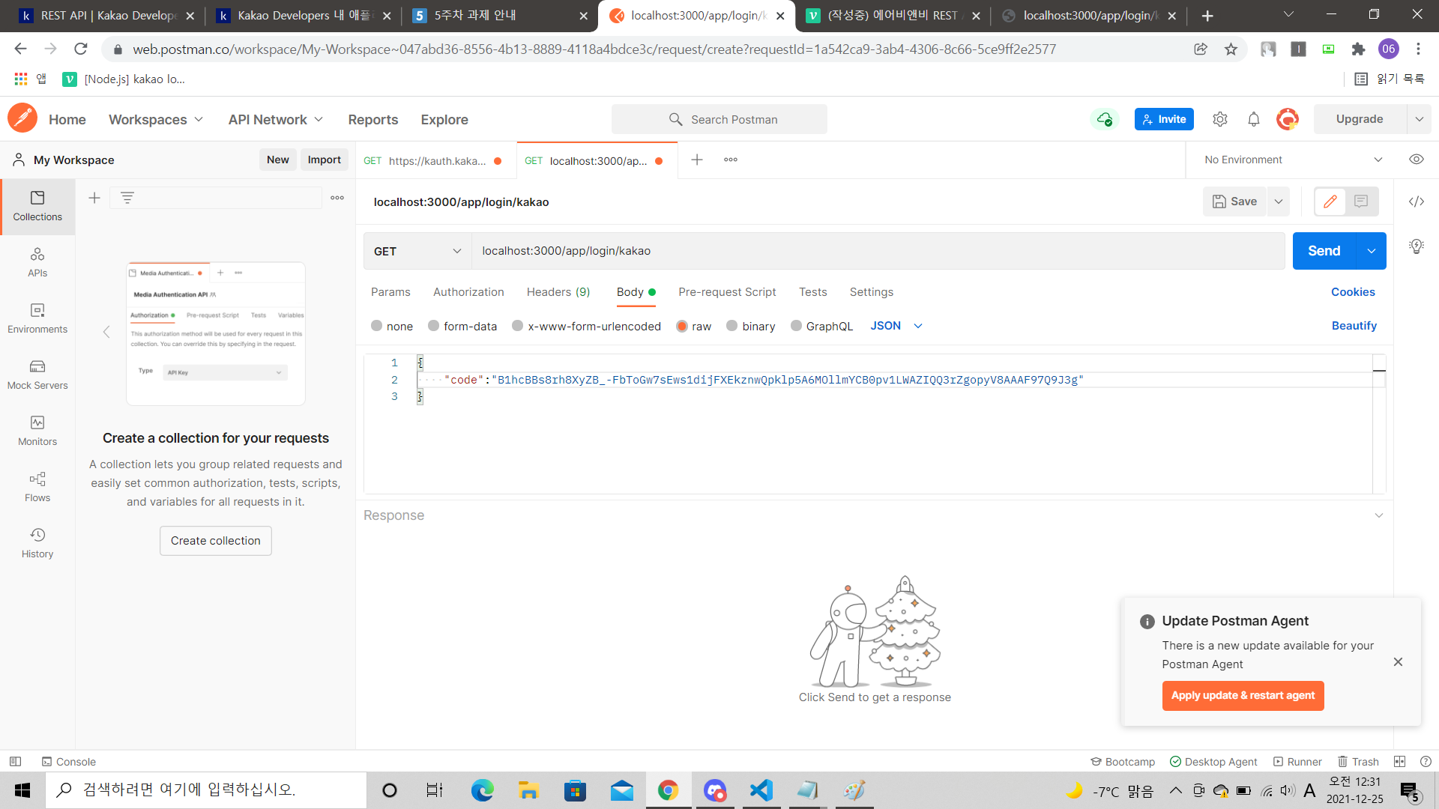1439x809 pixels.
Task: Click the blue Send button
Action: tap(1324, 251)
